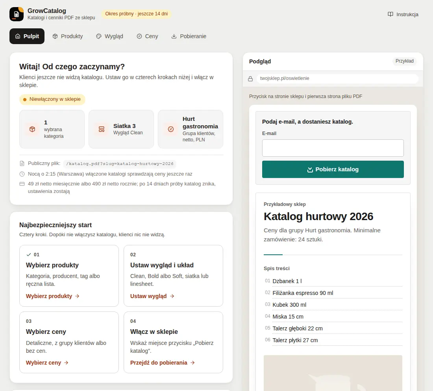Screen dimensions: 433x391
Task: Click 'Filiżanka espresso 90 ml' contents entry
Action: point(303,293)
